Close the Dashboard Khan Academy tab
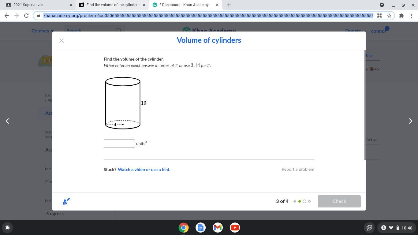Viewport: 418px width, 235px height. click(x=217, y=5)
